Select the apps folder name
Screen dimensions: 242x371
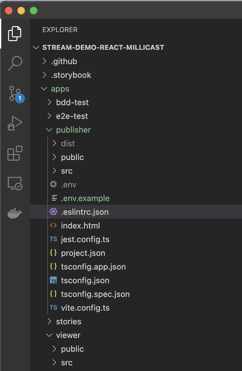[x=60, y=89]
